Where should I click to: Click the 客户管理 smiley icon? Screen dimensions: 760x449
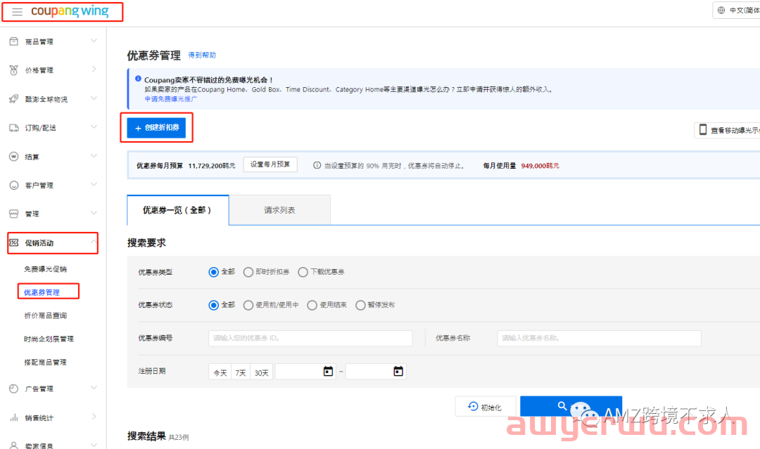coord(13,186)
